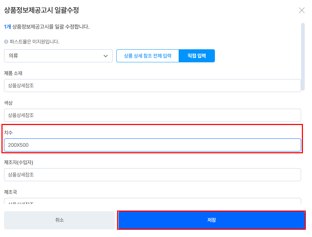Click the 색상 label
312x237 pixels.
pyautogui.click(x=8, y=103)
